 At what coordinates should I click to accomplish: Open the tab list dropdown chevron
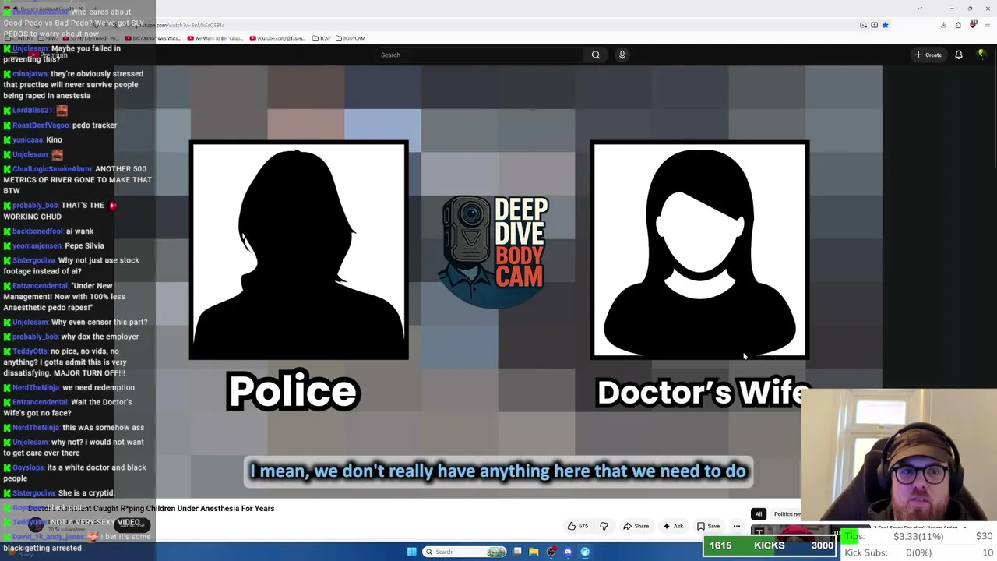[x=919, y=9]
